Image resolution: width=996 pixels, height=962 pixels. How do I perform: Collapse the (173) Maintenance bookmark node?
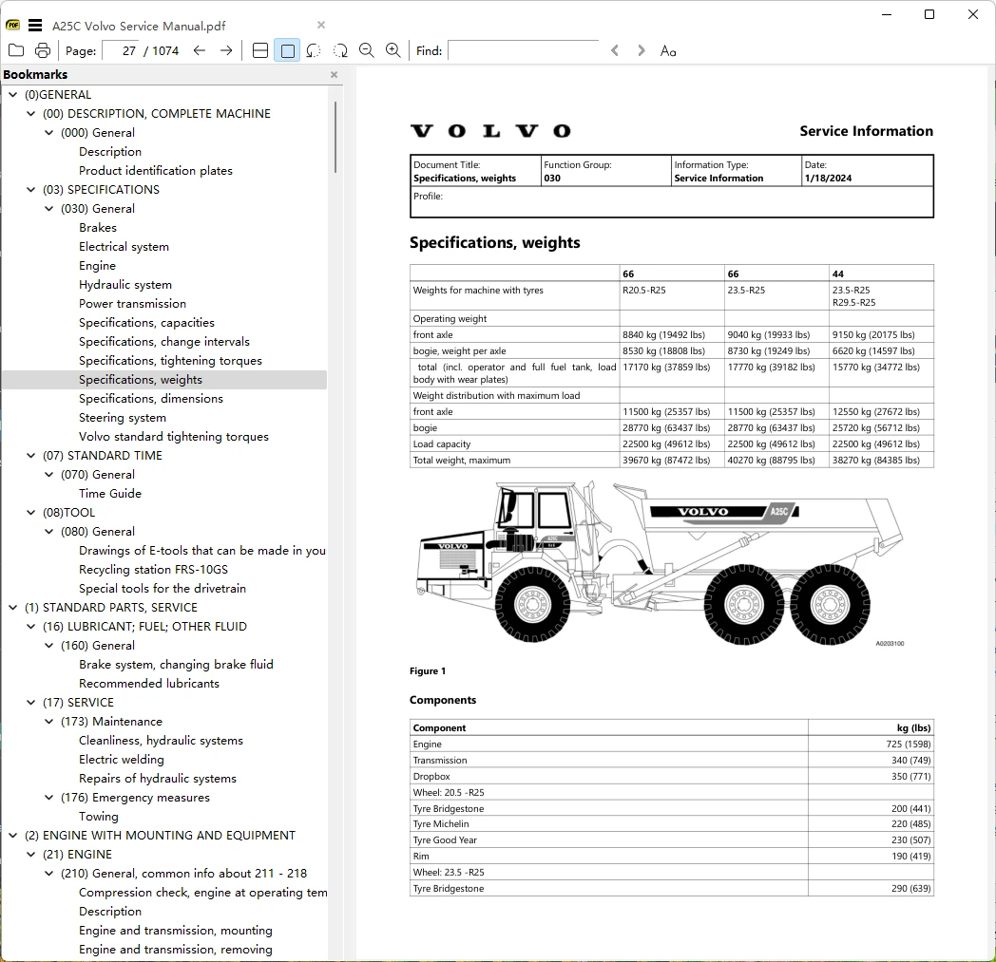pos(48,721)
